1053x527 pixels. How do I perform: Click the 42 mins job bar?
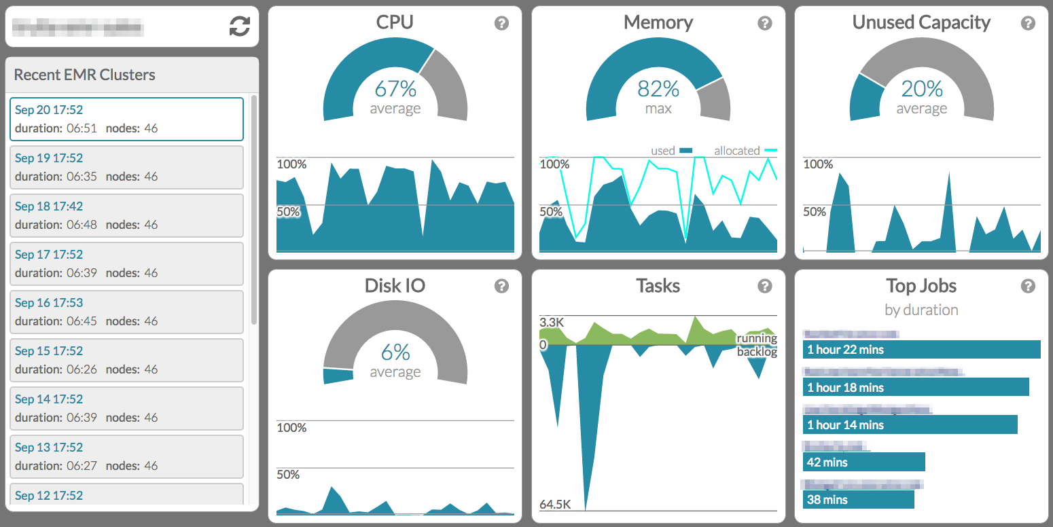(863, 462)
